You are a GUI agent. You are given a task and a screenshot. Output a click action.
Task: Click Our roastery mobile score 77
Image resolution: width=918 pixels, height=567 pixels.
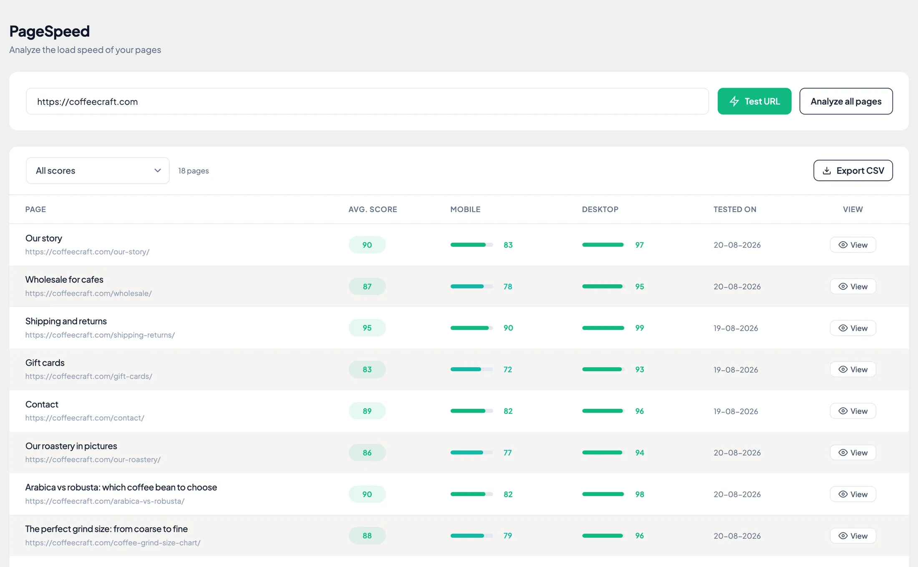(507, 453)
